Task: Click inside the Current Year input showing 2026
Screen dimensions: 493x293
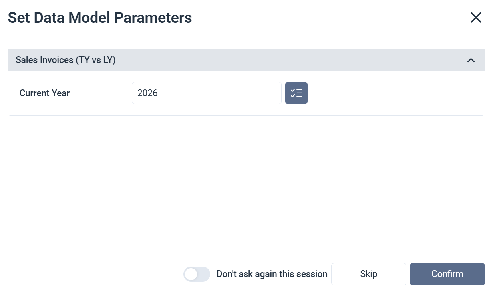Action: click(x=206, y=93)
